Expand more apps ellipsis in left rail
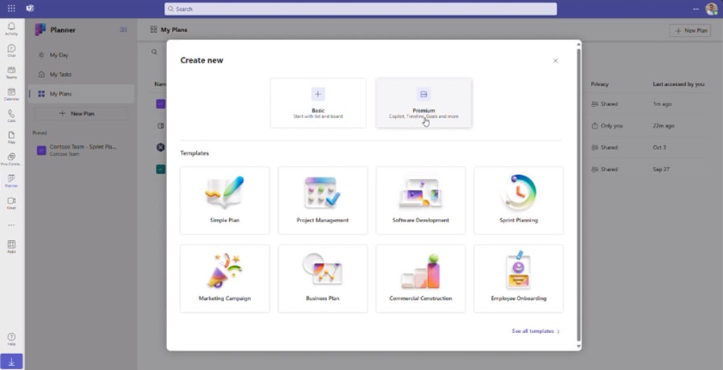Image resolution: width=723 pixels, height=370 pixels. tap(11, 226)
